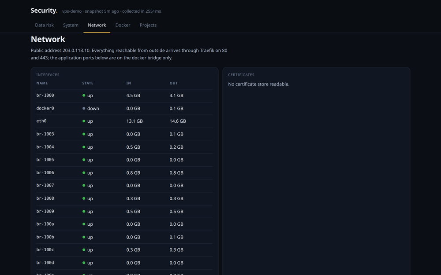Image resolution: width=441 pixels, height=275 pixels.
Task: Click the 14.6 GB OUT value for eth0
Action: (x=178, y=121)
